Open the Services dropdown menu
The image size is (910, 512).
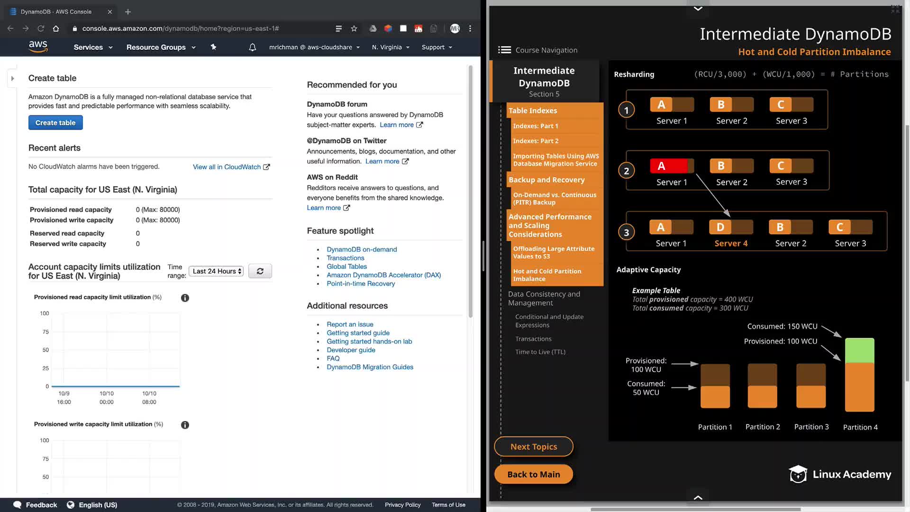pos(93,47)
